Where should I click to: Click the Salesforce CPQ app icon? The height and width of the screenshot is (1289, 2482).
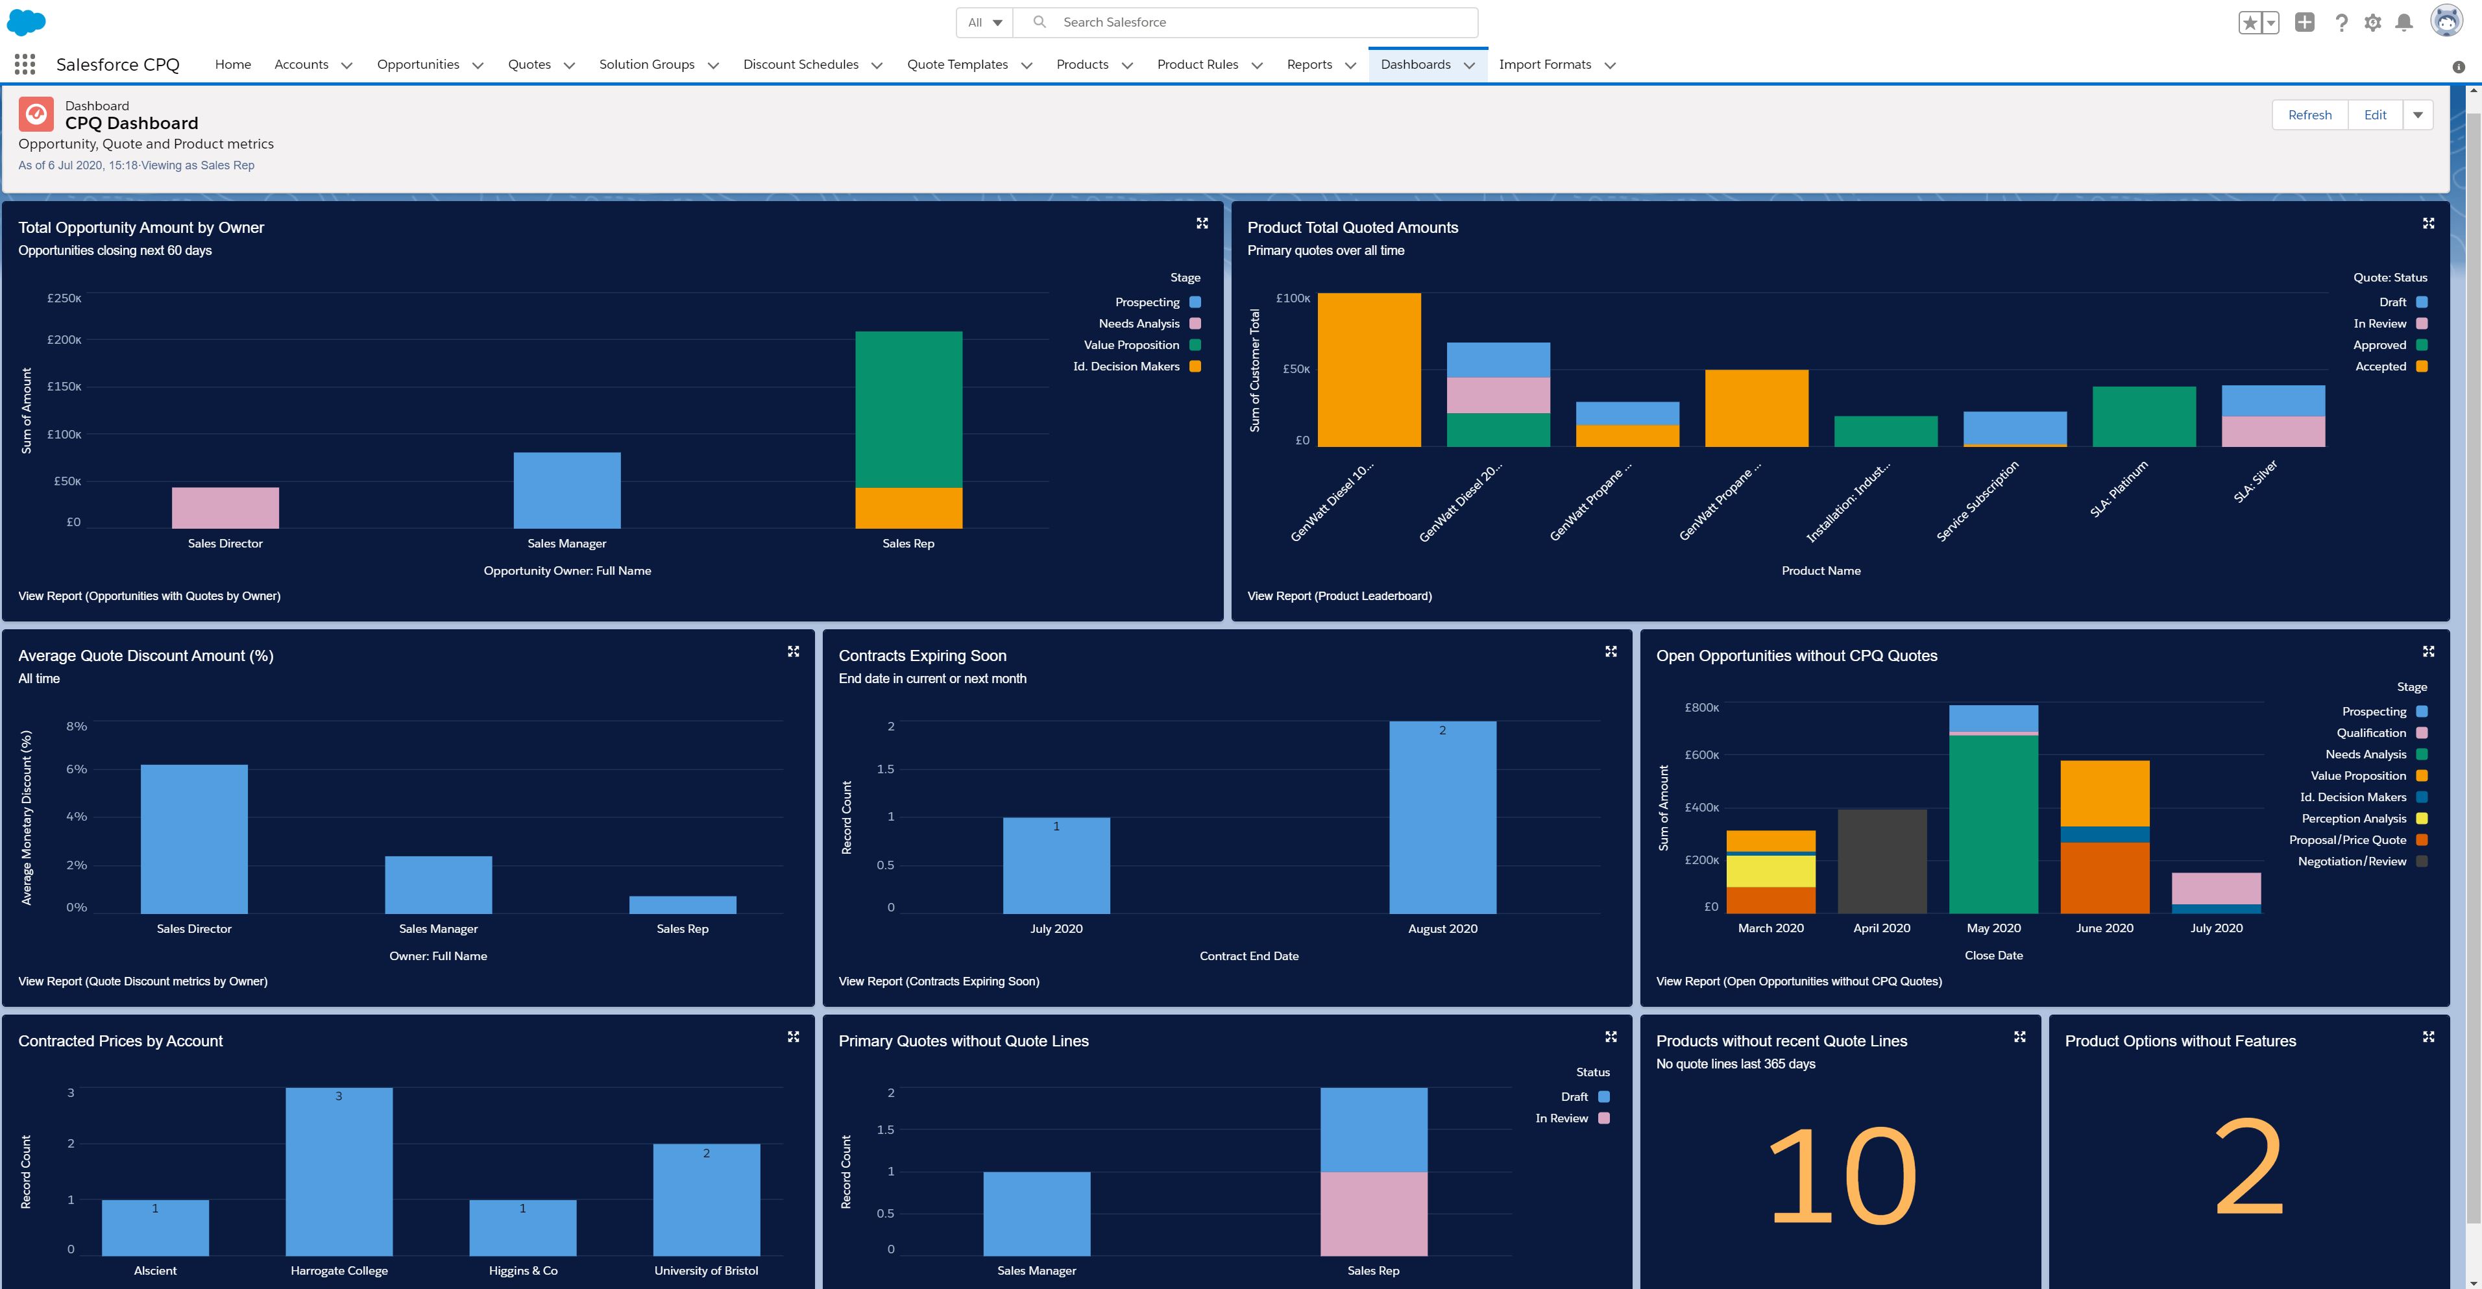click(x=26, y=64)
